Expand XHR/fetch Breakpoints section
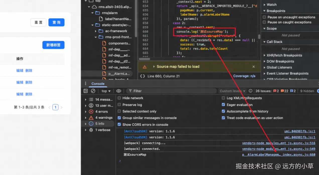 [284, 55]
